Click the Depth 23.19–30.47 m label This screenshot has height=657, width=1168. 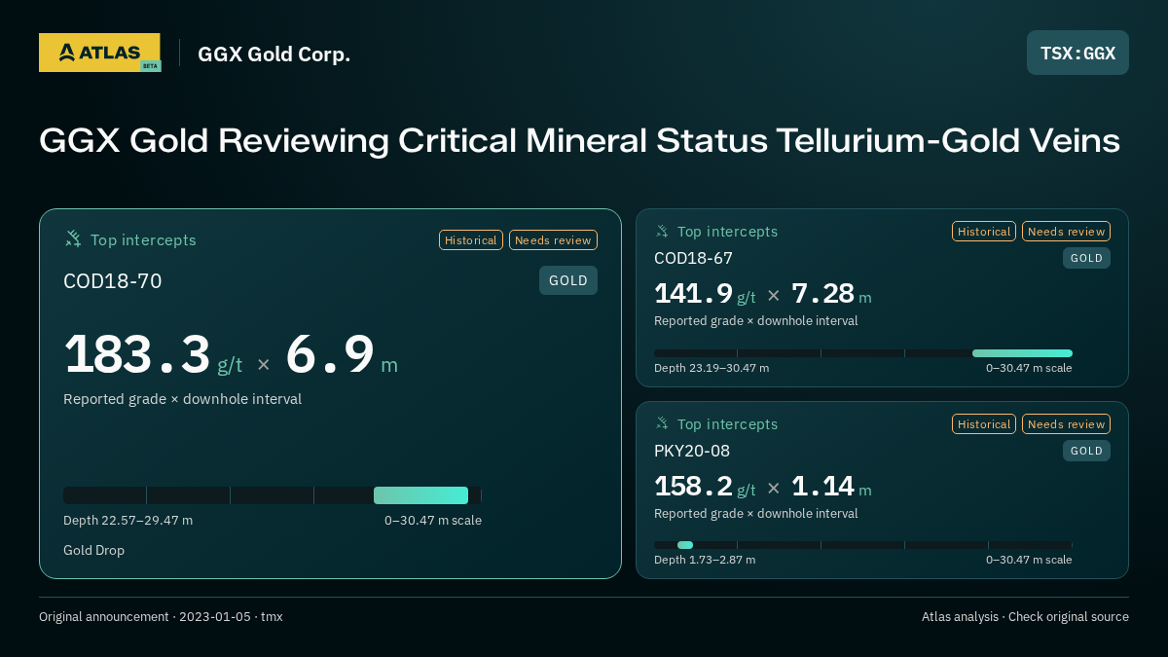[x=712, y=368]
